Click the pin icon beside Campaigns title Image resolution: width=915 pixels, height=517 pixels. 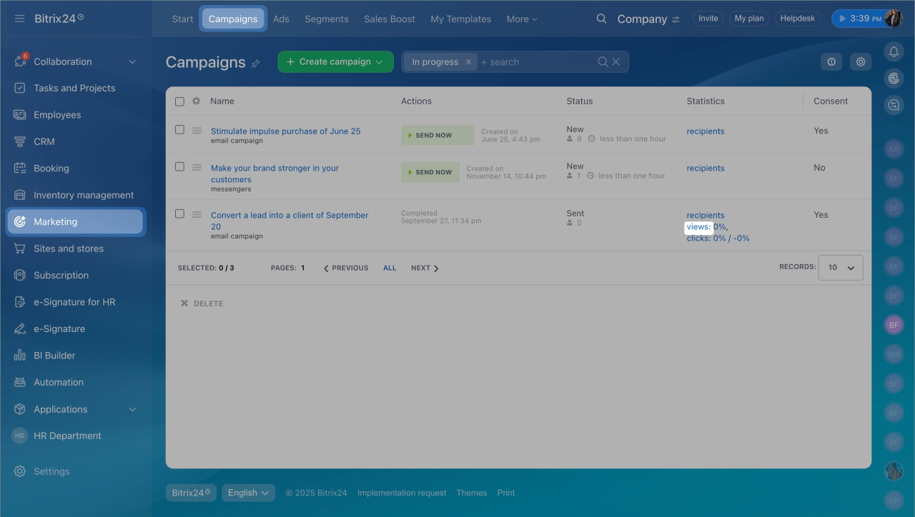[256, 64]
